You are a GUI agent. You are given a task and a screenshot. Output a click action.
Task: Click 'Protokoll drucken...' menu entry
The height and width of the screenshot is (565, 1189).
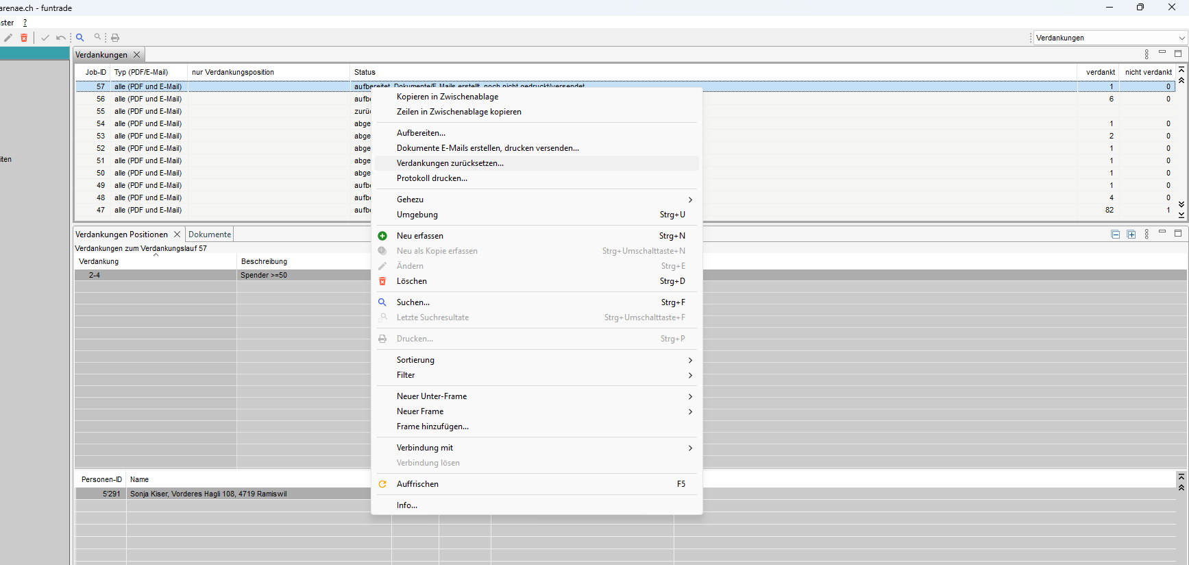(x=432, y=178)
